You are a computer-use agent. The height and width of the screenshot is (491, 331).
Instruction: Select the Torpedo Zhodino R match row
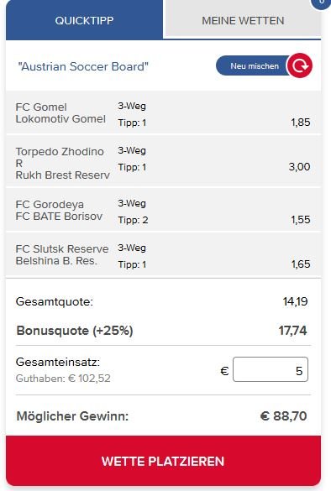pos(163,161)
